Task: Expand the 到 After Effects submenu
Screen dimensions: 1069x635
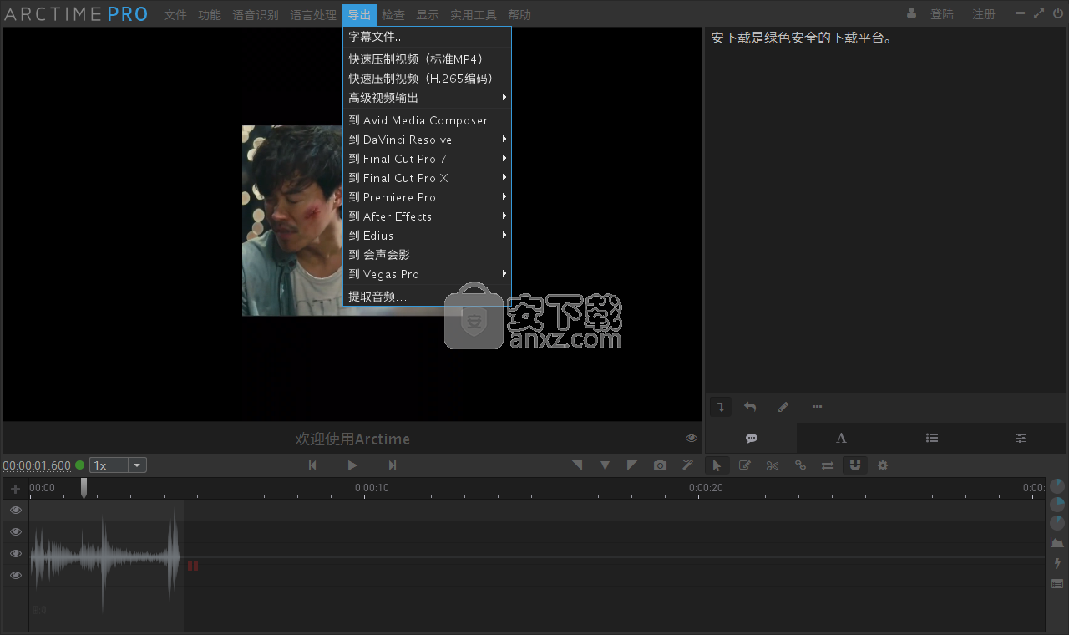Action: coord(427,216)
